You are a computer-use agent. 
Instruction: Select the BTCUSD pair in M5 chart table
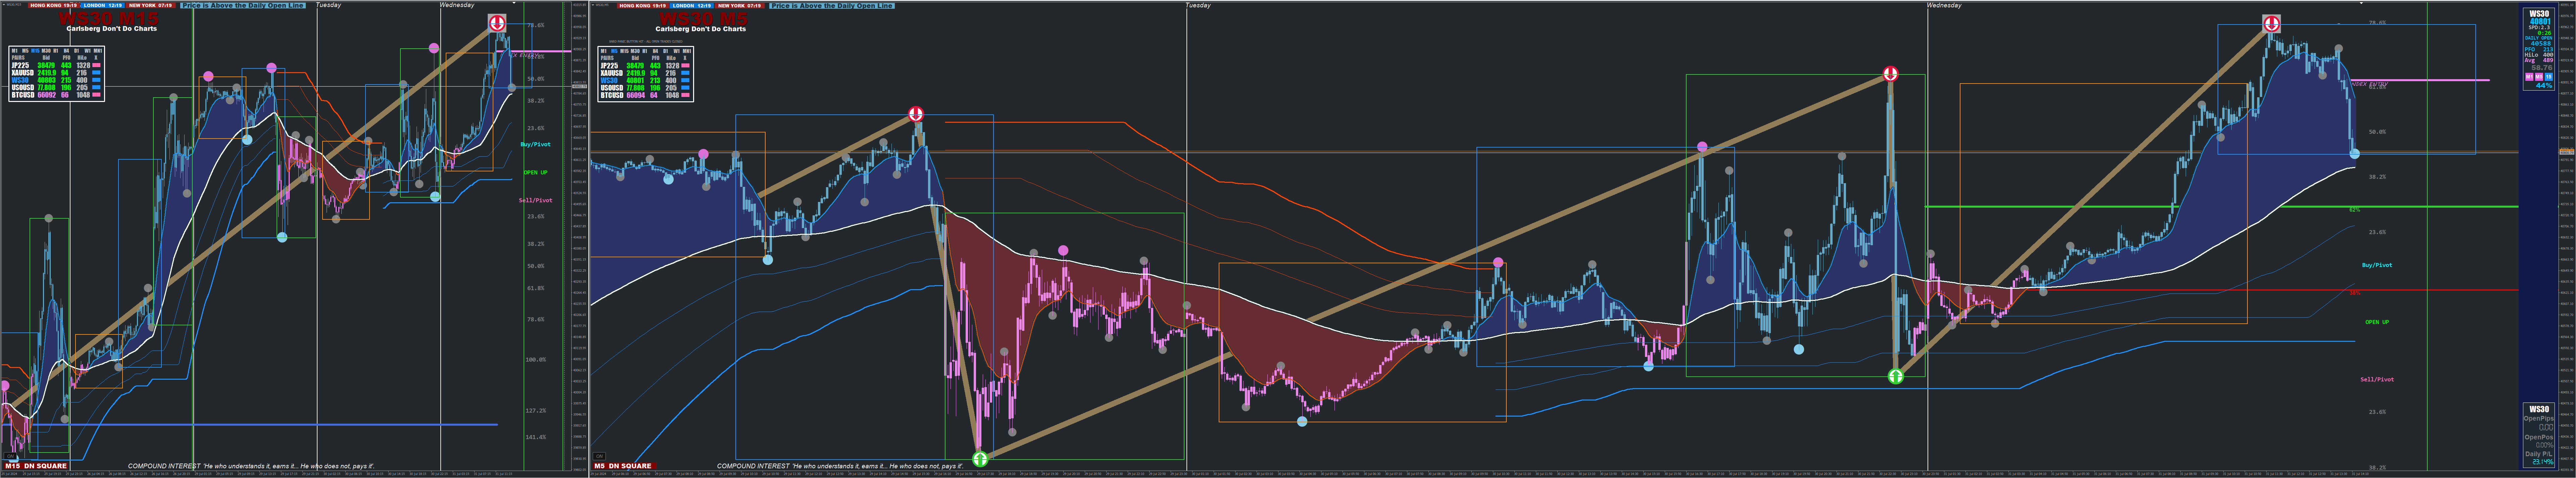click(612, 95)
